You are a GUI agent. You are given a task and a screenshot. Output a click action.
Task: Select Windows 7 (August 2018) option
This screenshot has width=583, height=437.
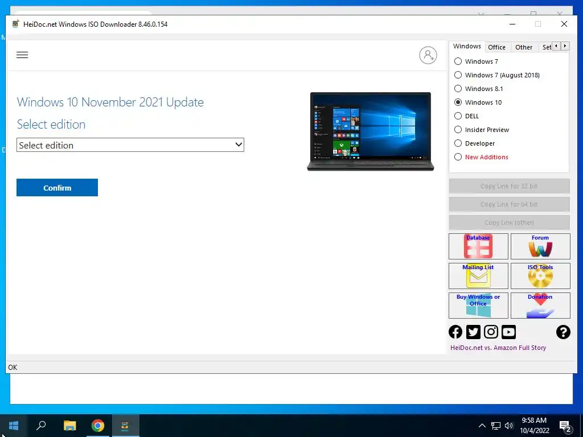click(458, 75)
